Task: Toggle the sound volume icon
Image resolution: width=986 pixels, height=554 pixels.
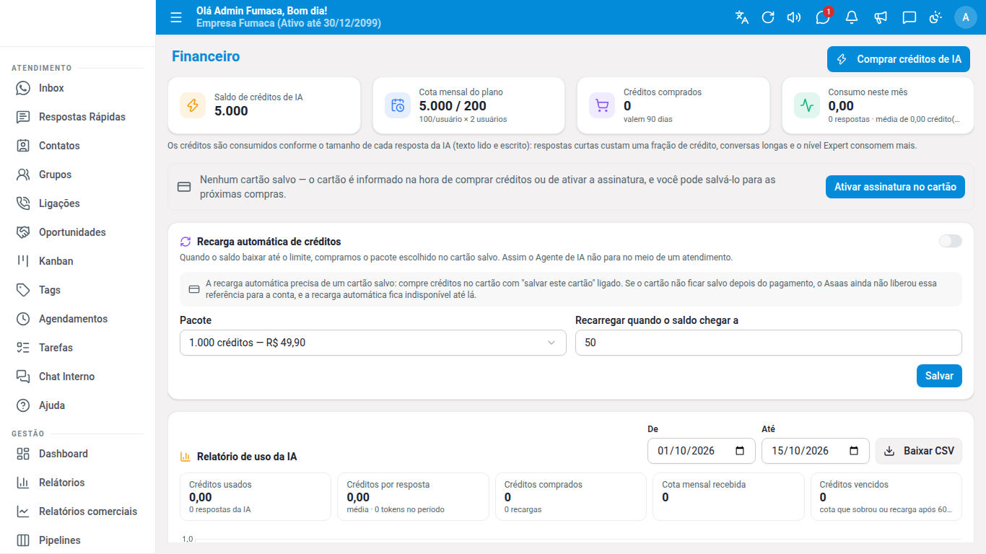Action: [794, 17]
